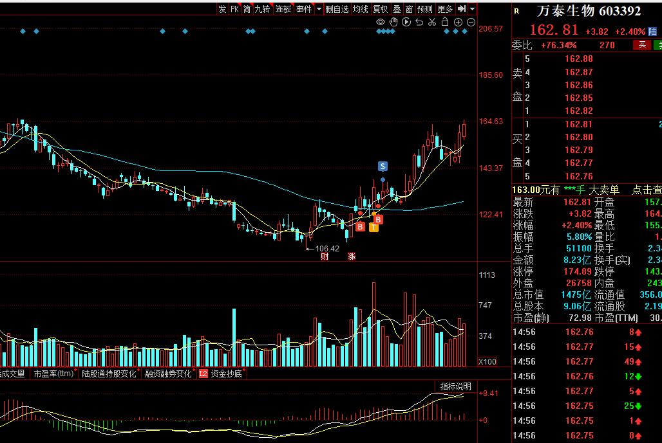This screenshot has height=443, width=662.
Task: Click the red 买 buy button
Action: tap(642, 45)
